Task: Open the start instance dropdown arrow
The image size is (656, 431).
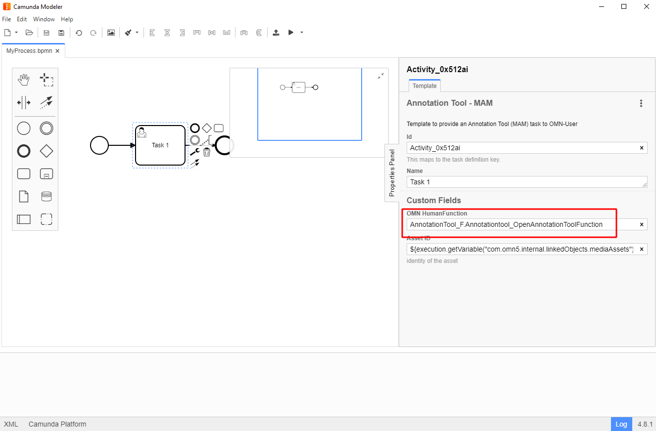Action: (x=301, y=33)
